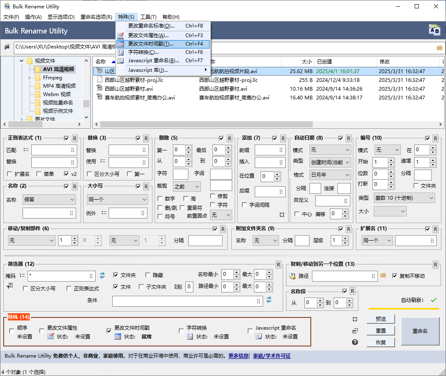Click the 字符转换 icon in 特殊 panel

[190, 336]
